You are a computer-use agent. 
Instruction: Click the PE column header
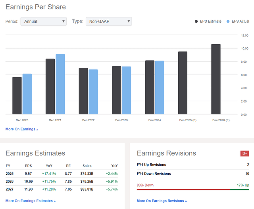(68, 166)
